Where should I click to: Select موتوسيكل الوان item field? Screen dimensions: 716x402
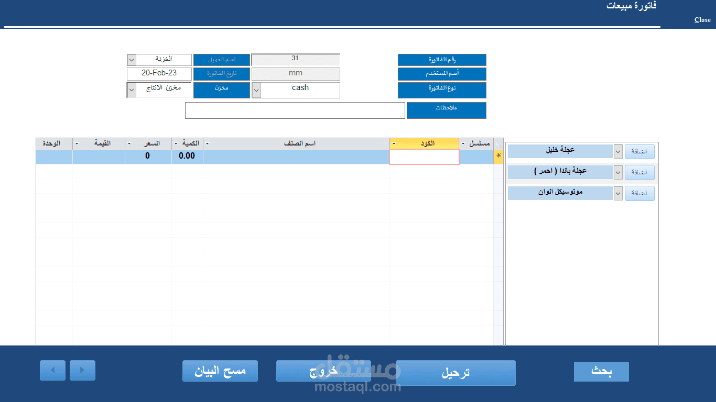pyautogui.click(x=560, y=193)
